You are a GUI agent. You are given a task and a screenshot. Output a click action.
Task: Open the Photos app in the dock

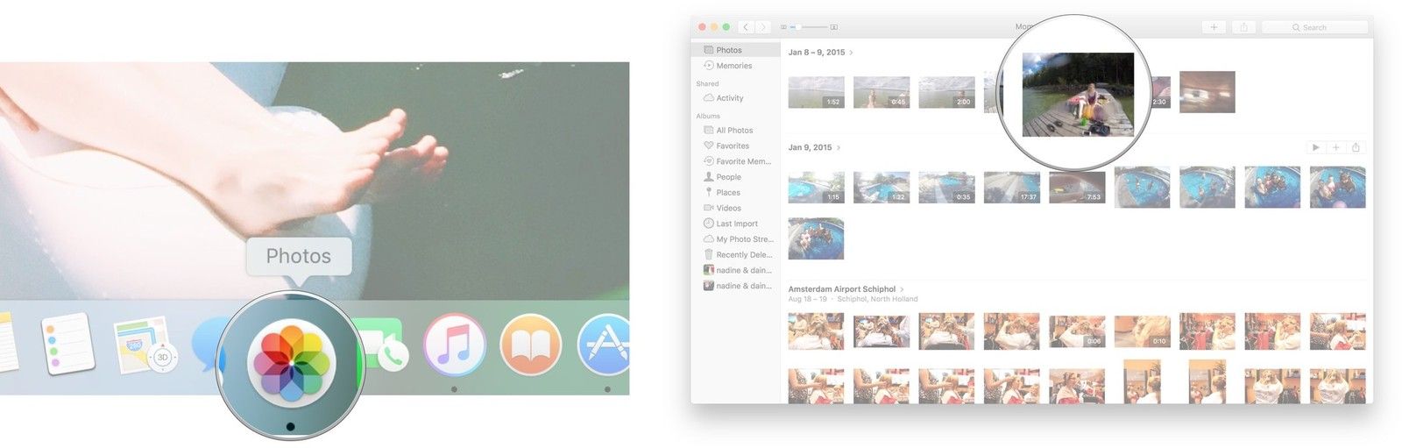[290, 362]
